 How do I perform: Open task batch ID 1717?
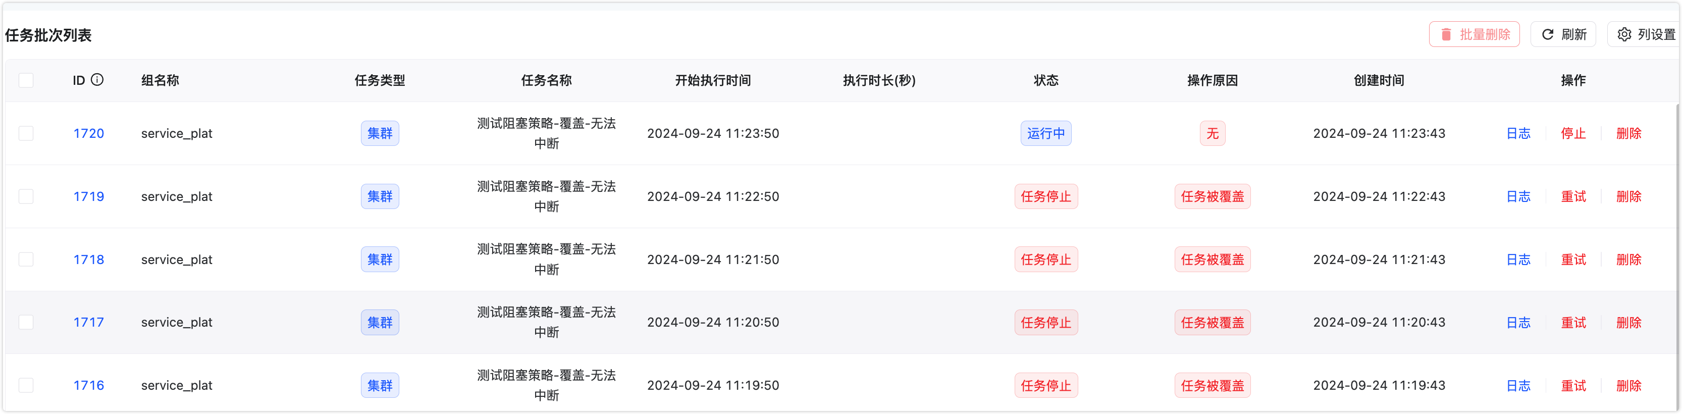click(89, 322)
